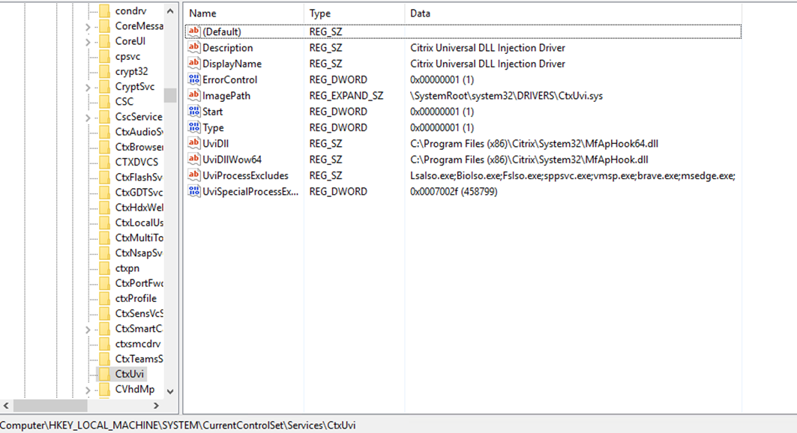Viewport: 797px width, 433px height.
Task: Select the CtxBrowser key in the tree
Action: (x=139, y=148)
